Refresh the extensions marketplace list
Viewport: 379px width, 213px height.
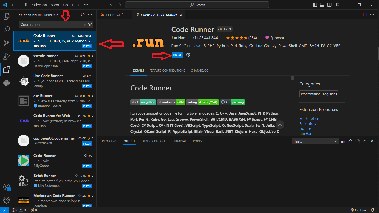point(82,15)
